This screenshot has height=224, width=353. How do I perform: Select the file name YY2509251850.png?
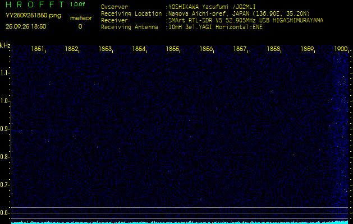(x=33, y=16)
